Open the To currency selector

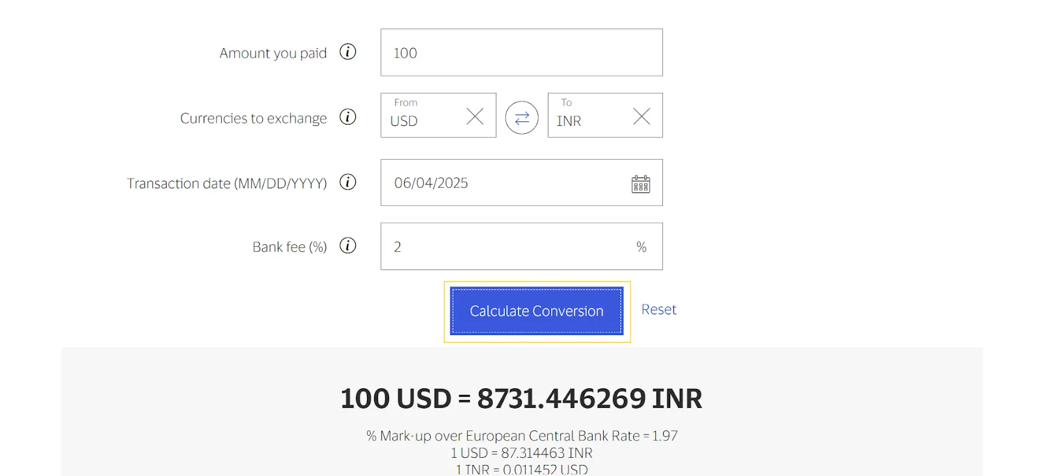589,121
